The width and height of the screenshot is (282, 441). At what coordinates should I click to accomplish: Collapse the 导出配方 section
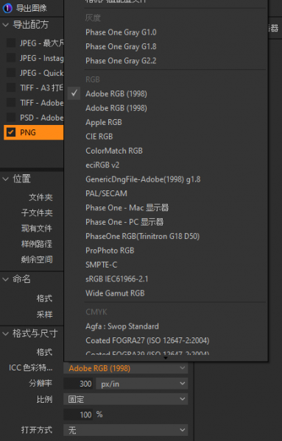click(5, 25)
